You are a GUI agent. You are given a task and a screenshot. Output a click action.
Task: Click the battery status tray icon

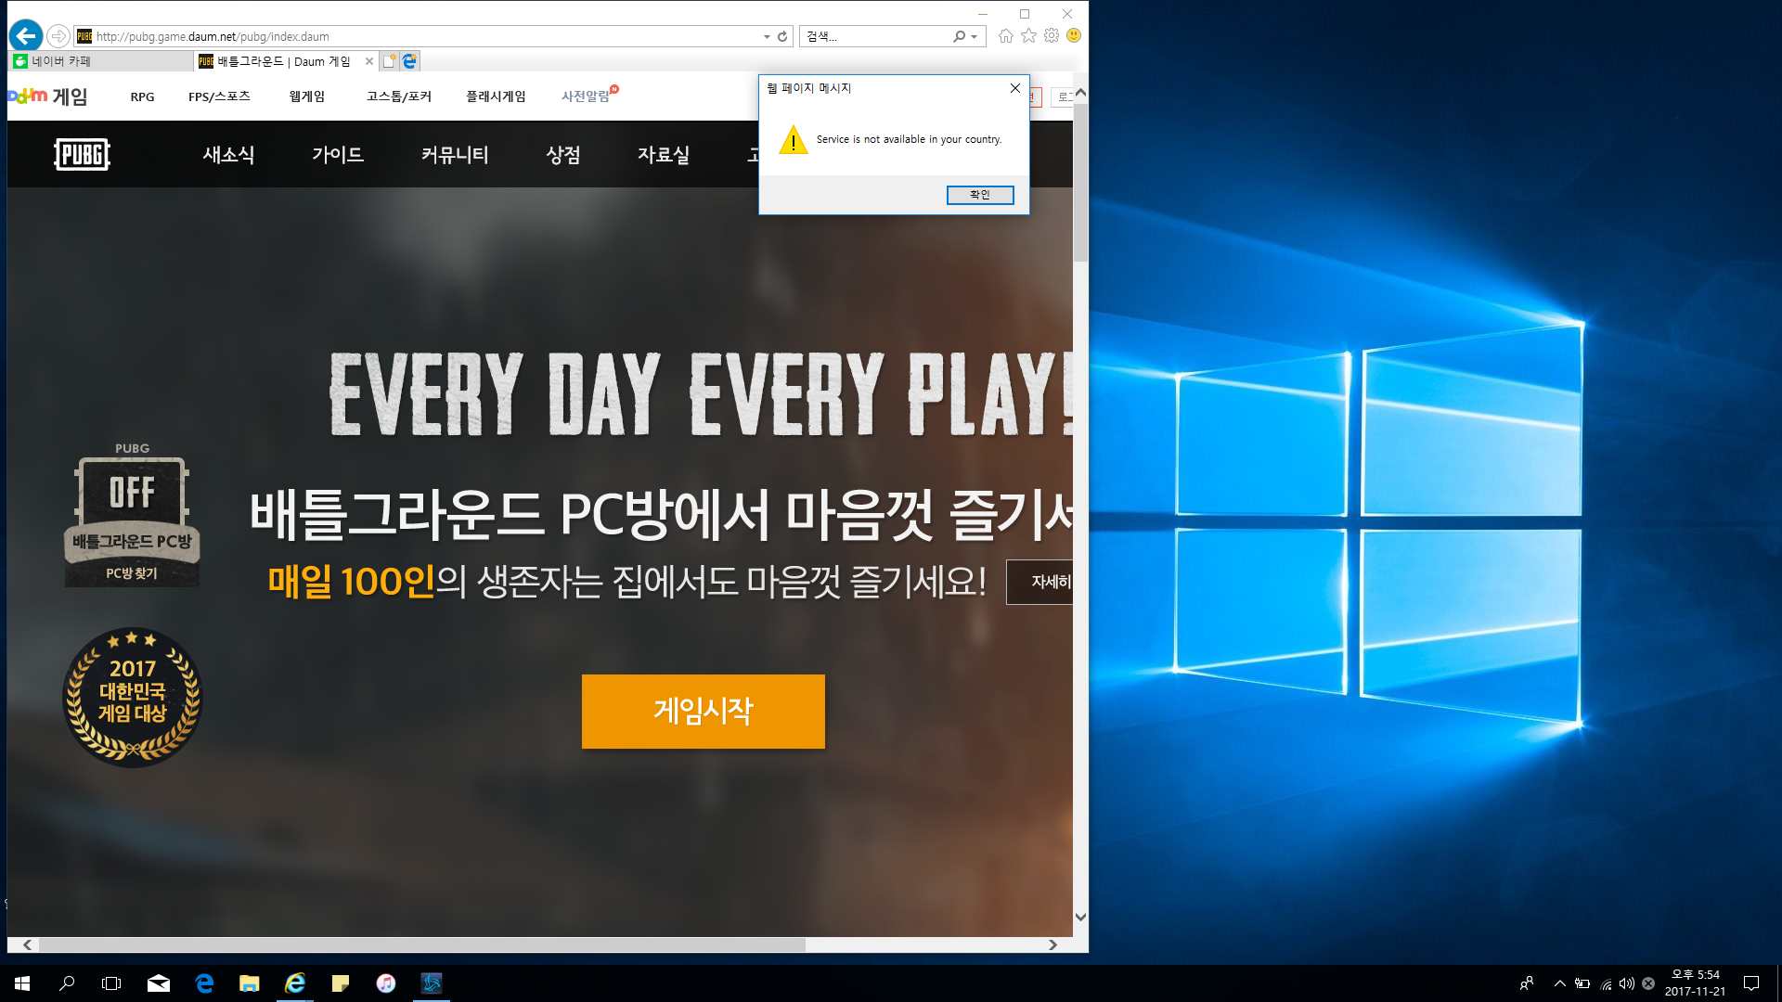1582,983
